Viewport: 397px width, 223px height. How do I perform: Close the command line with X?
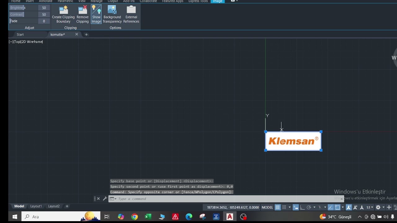pos(98,199)
